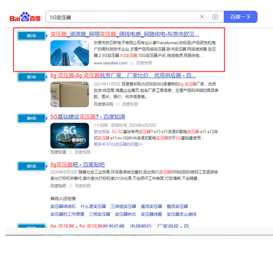Open image search via camera icon
The height and width of the screenshot is (253, 273).
[x=215, y=17]
